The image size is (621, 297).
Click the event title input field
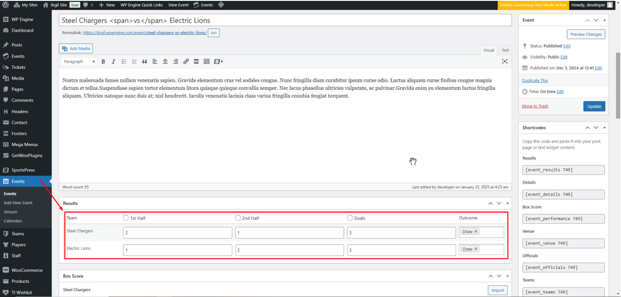285,21
